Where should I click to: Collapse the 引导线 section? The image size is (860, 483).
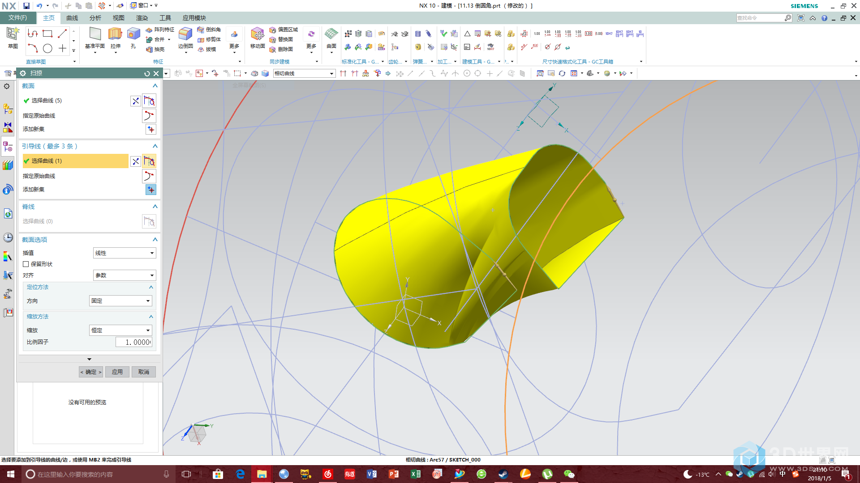[x=155, y=146]
